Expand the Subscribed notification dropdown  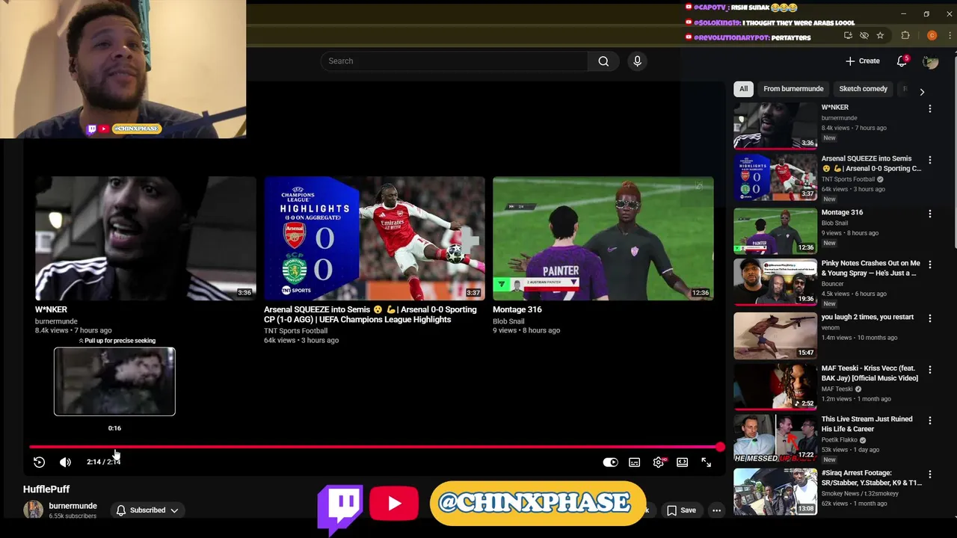coord(147,510)
